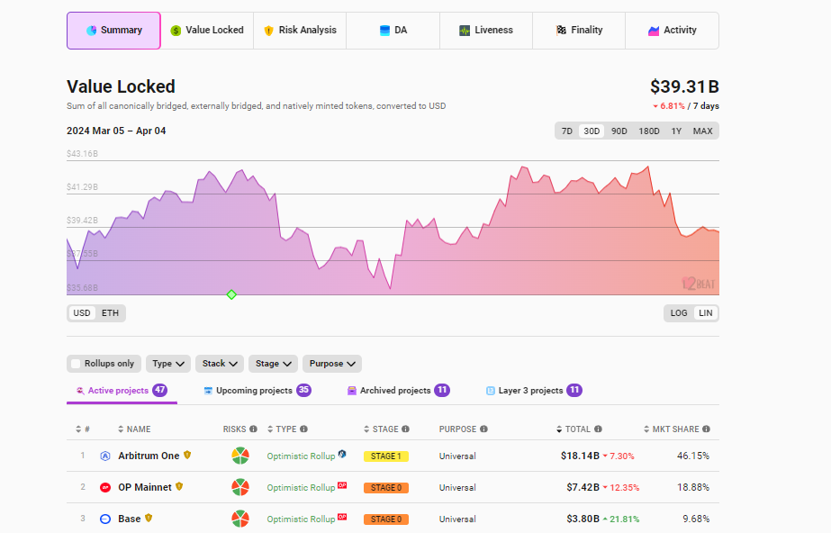
Task: Enable the Rollups only checkbox
Action: (76, 364)
